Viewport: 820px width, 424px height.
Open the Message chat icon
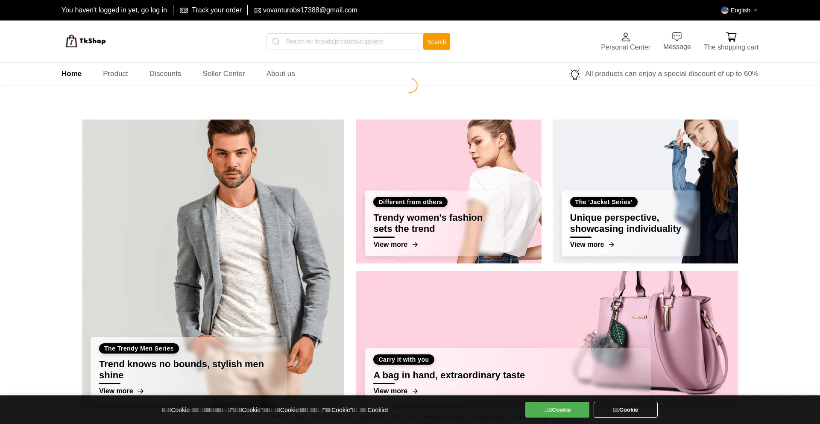[676, 37]
